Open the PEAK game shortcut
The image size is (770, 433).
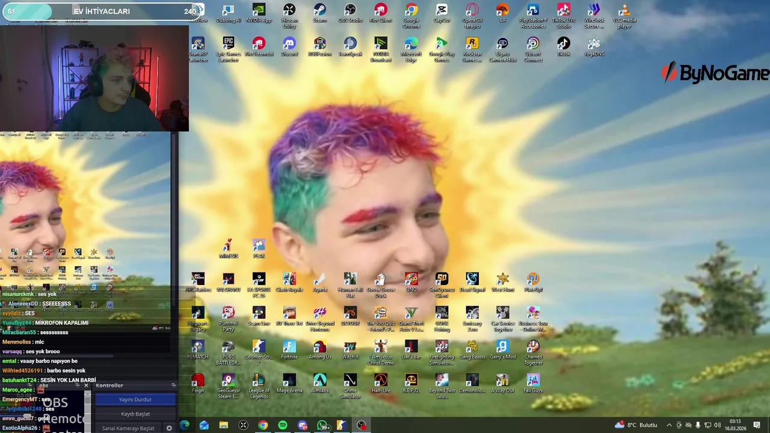tap(259, 249)
